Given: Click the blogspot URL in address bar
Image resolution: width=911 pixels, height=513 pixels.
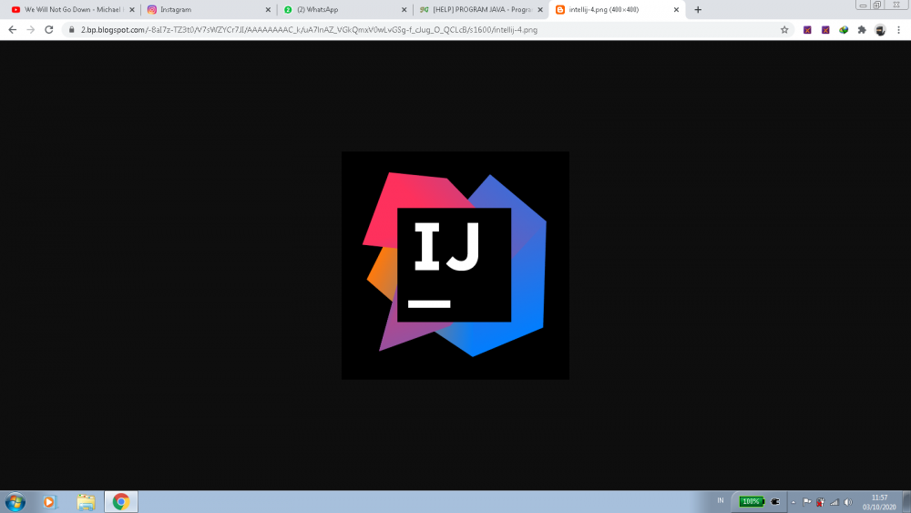Looking at the screenshot, I should point(309,30).
